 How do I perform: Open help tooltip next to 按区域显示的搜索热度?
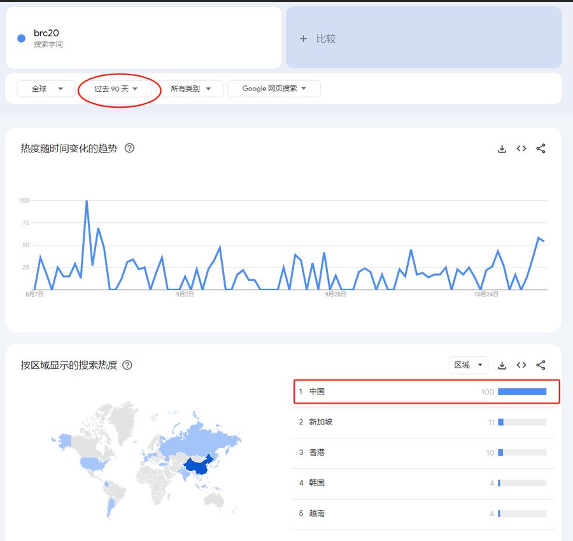click(127, 365)
